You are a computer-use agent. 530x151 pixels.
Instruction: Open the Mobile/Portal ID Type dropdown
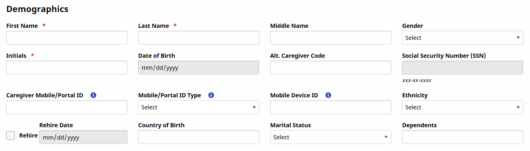click(x=198, y=107)
